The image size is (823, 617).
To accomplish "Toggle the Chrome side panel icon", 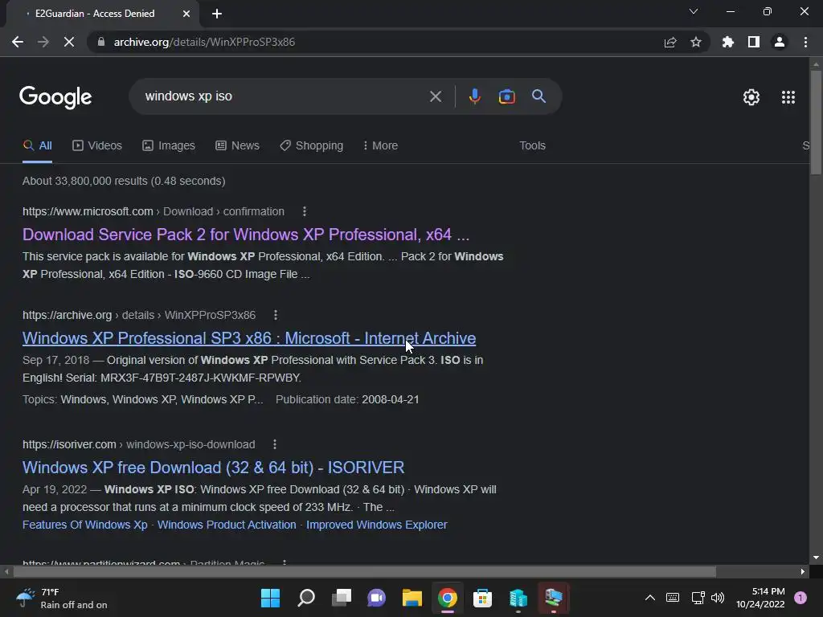I will [x=754, y=42].
